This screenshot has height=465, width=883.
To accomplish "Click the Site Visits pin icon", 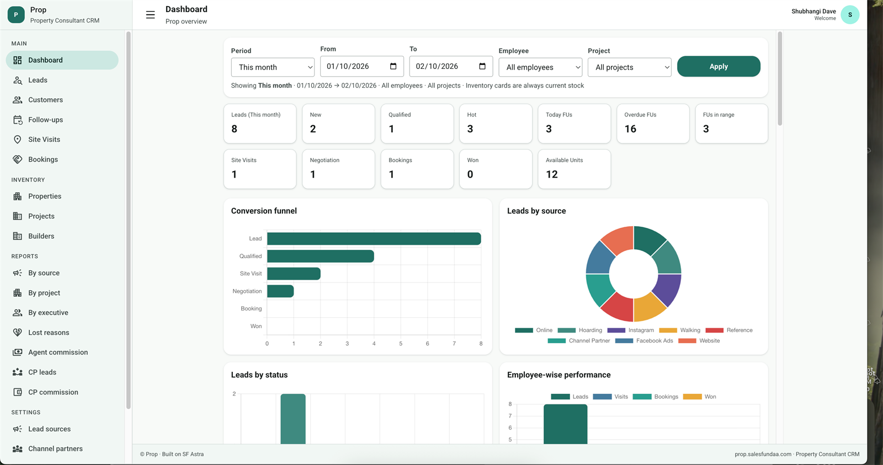I will coord(18,140).
